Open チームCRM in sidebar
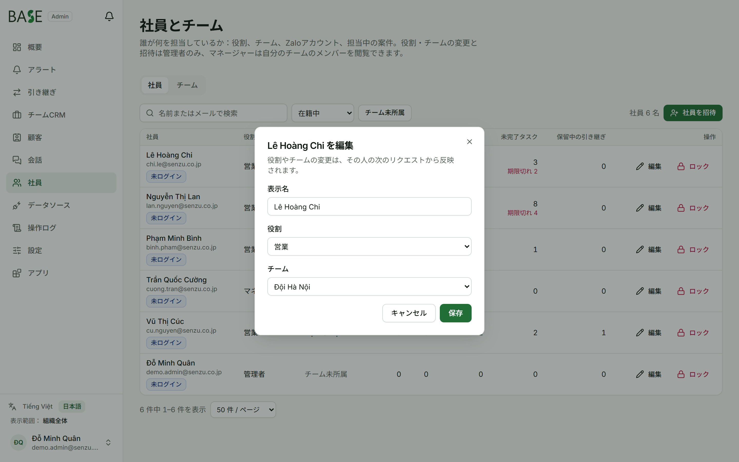Screen dimensions: 739x462 [61, 115]
